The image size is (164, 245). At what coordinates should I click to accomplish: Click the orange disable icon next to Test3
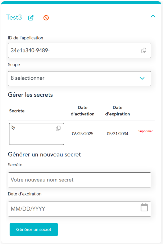(x=46, y=18)
